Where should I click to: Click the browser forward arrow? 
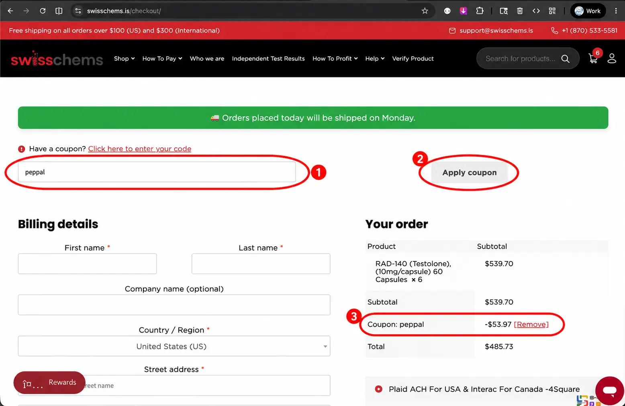27,11
